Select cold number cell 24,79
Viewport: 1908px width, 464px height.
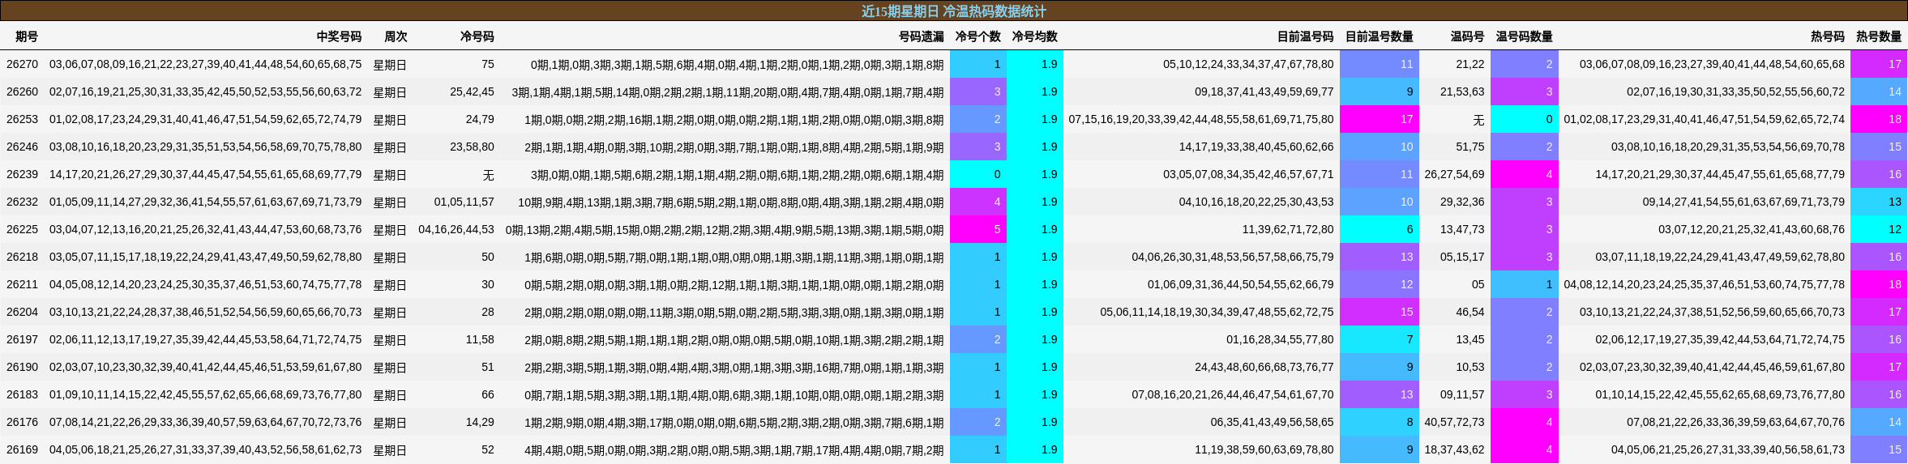(x=480, y=119)
